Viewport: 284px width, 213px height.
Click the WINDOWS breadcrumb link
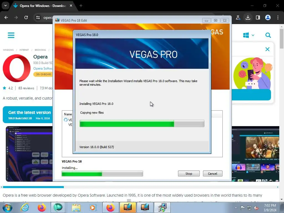8,50
